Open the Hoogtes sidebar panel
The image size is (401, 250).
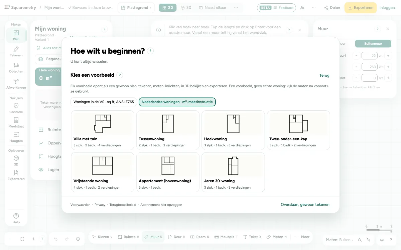click(x=16, y=137)
